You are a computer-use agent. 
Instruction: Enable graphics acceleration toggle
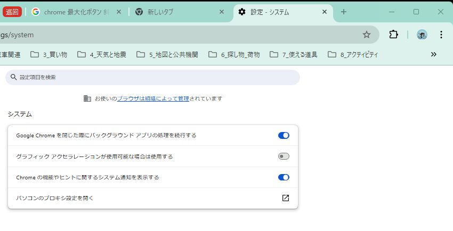click(284, 156)
